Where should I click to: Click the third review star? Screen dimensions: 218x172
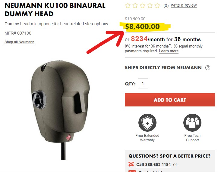point(142,5)
